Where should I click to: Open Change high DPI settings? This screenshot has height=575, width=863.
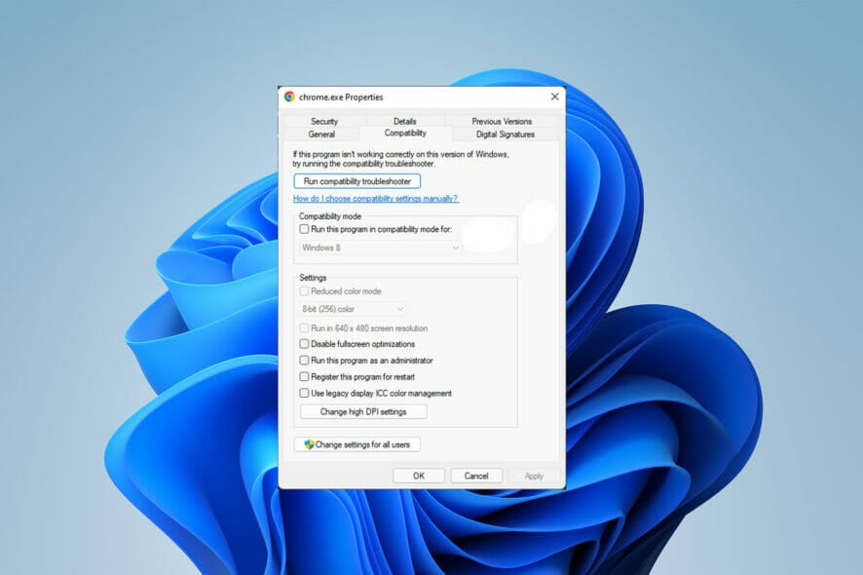(364, 411)
